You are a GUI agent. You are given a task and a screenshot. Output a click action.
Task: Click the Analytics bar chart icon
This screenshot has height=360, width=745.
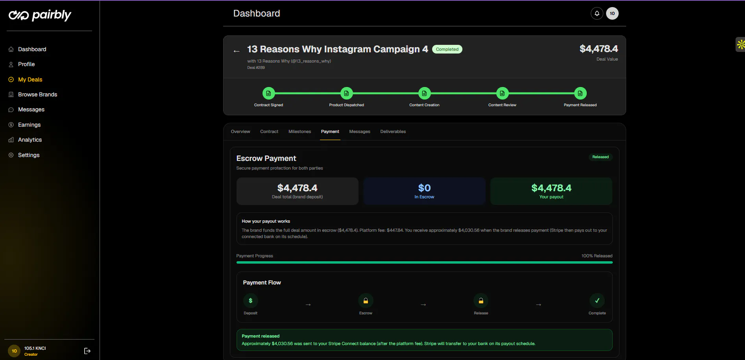coord(11,140)
